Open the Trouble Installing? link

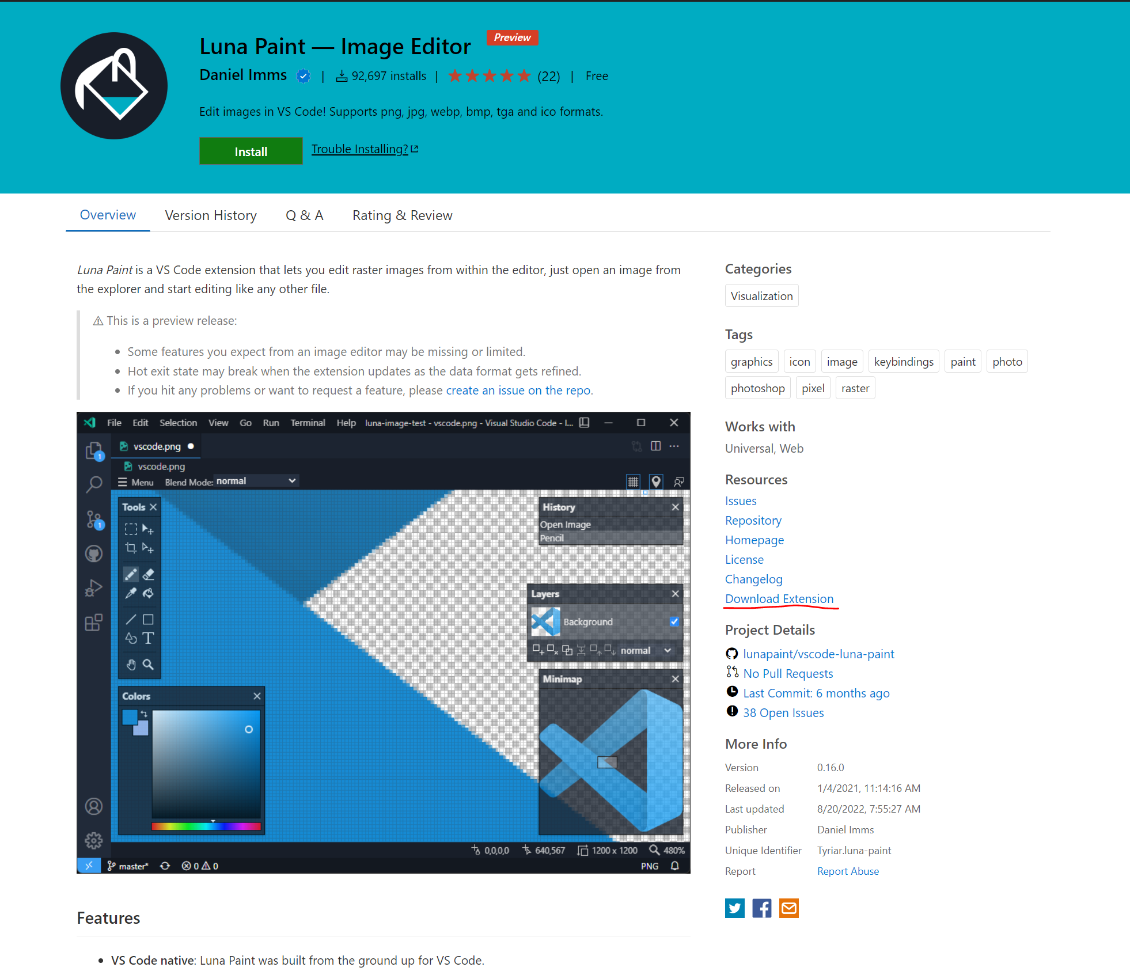point(365,149)
